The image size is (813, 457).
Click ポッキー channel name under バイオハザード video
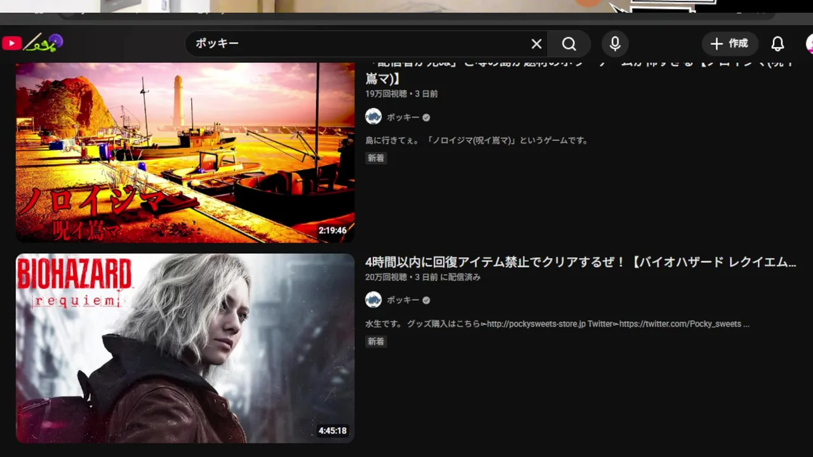click(x=403, y=300)
